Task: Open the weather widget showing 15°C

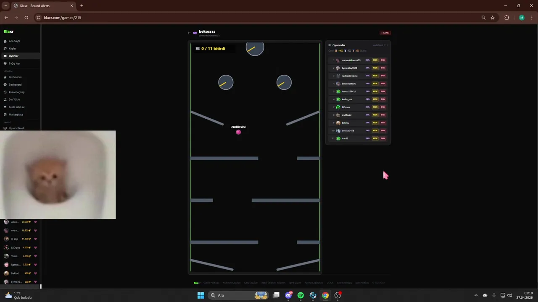Action: (x=18, y=295)
